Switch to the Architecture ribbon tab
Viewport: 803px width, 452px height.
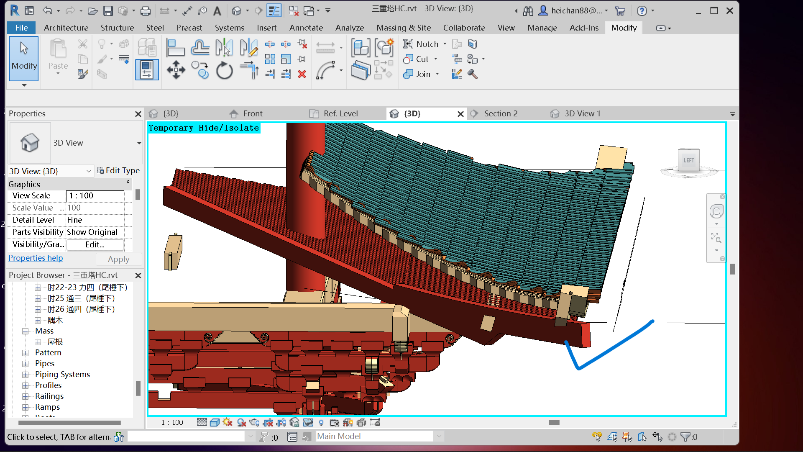[66, 28]
